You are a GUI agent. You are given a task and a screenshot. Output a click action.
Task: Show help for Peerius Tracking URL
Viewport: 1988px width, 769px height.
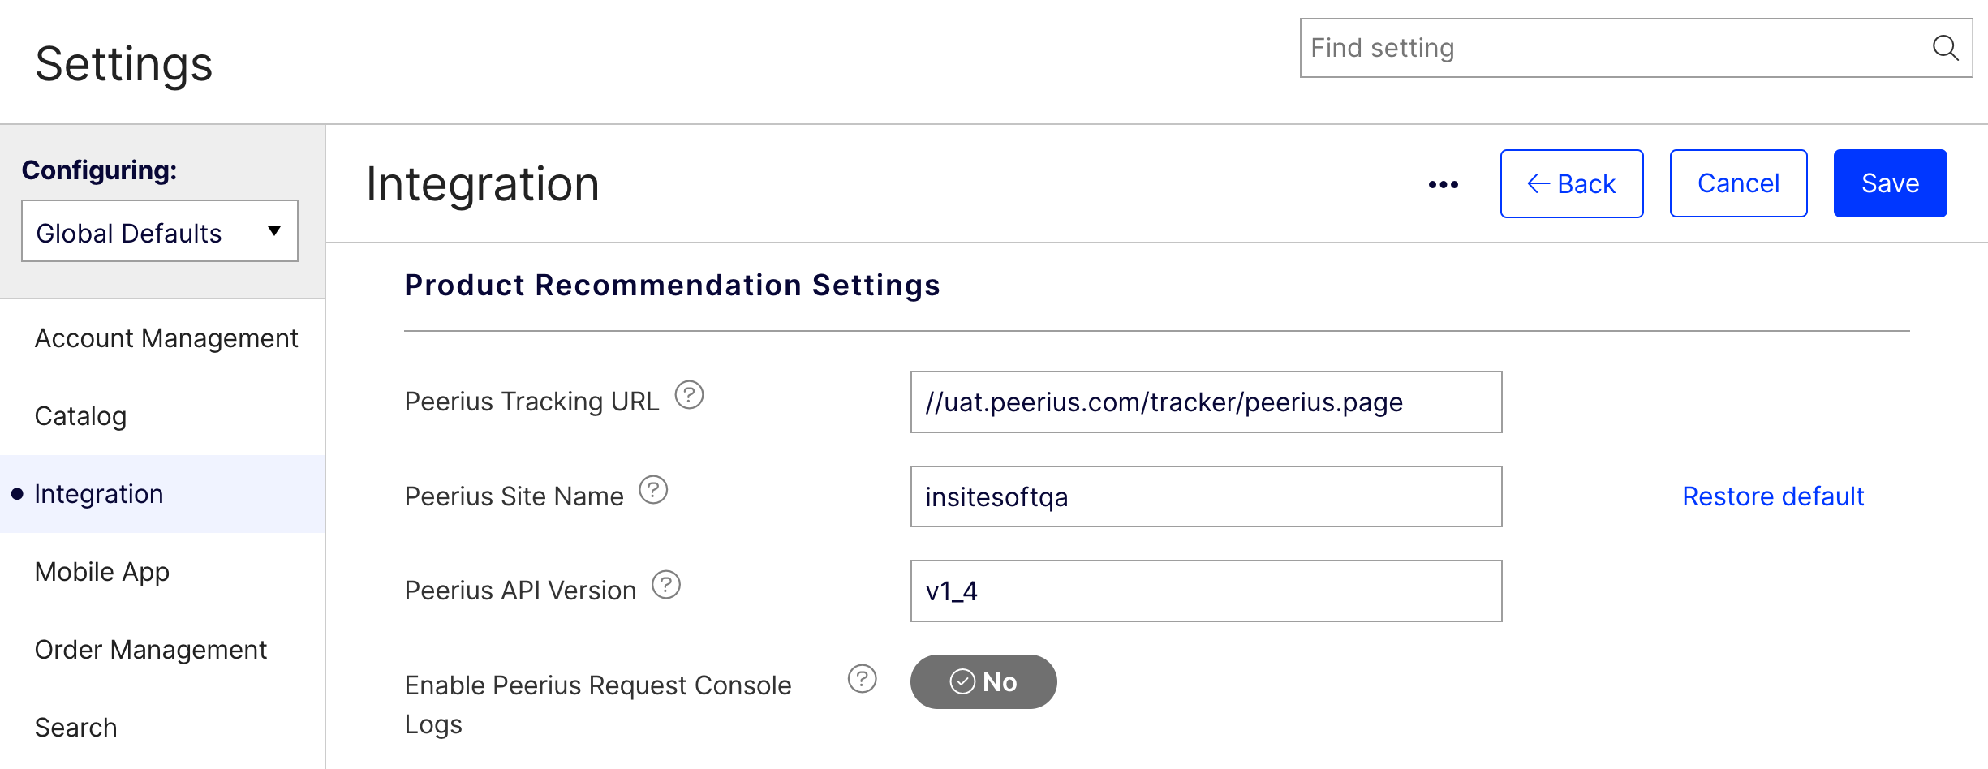click(689, 396)
